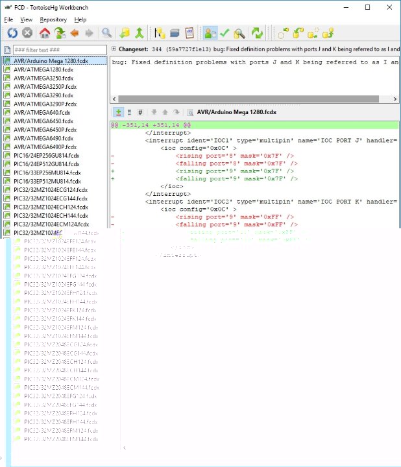Expand the Changeset details plus box
Image resolution: width=401 pixels, height=467 pixels.
point(114,49)
